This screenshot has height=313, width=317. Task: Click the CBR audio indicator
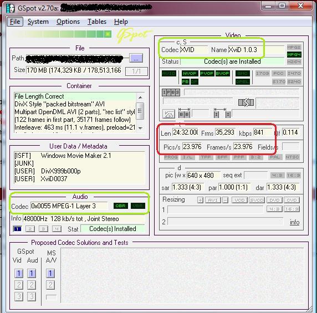point(120,206)
